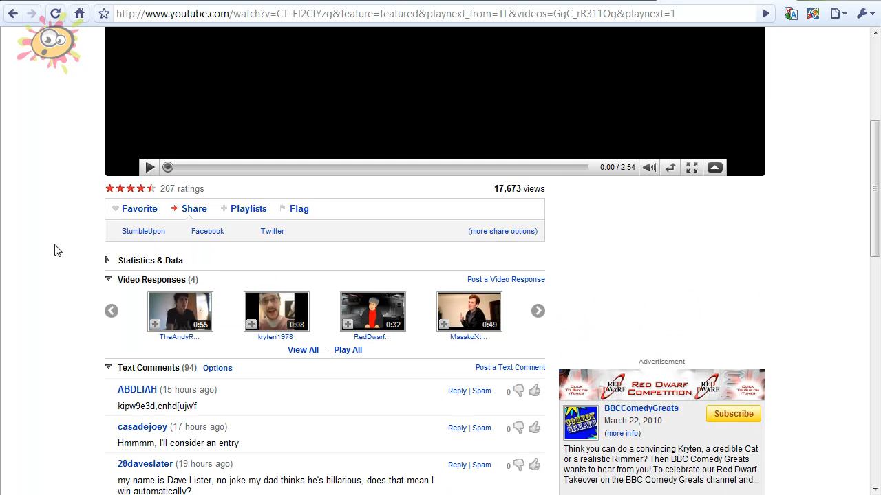Viewport: 881px width, 495px height.
Task: Add the 0:49 response video to queue
Action: pyautogui.click(x=445, y=324)
